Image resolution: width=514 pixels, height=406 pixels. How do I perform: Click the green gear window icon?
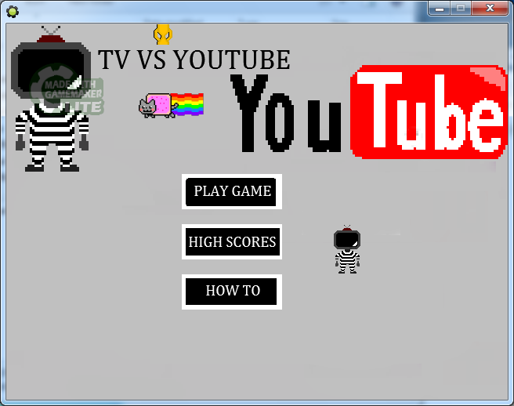point(13,11)
